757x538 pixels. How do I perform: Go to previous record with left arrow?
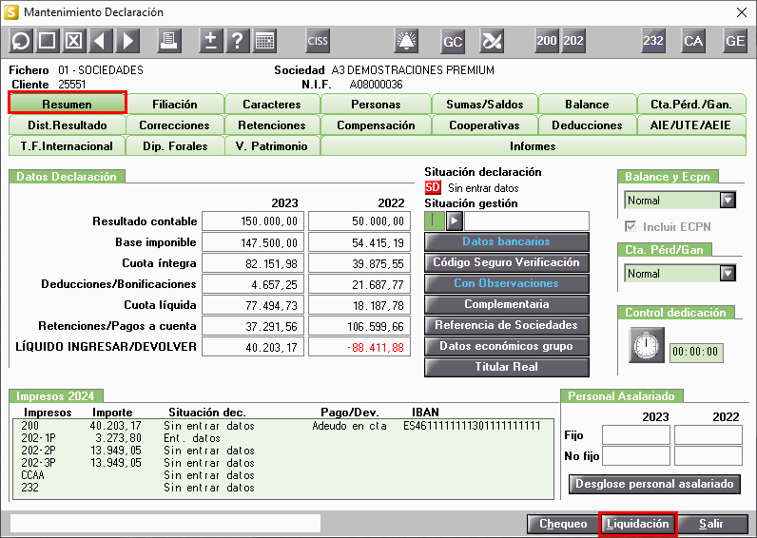(101, 41)
